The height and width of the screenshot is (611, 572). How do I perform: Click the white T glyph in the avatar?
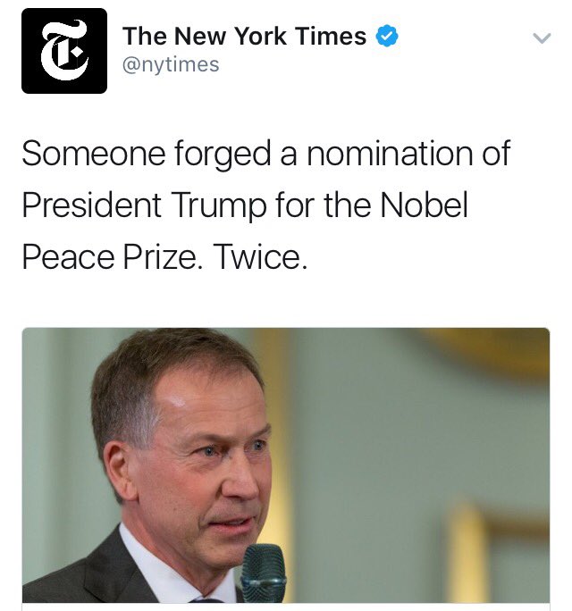64,51
